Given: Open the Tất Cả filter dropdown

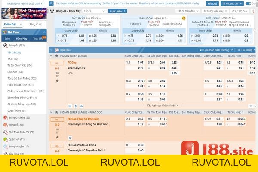Looking at the screenshot, I should point(94,11).
